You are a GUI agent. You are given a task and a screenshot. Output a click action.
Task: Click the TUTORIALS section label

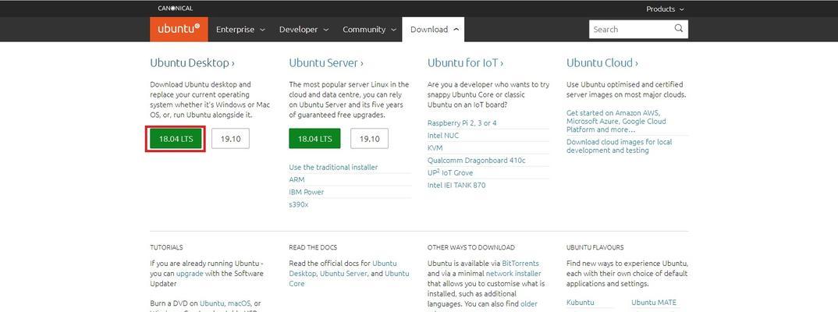[x=166, y=247]
